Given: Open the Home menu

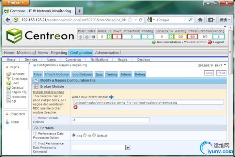Looking at the screenshot, I should coord(9,53).
